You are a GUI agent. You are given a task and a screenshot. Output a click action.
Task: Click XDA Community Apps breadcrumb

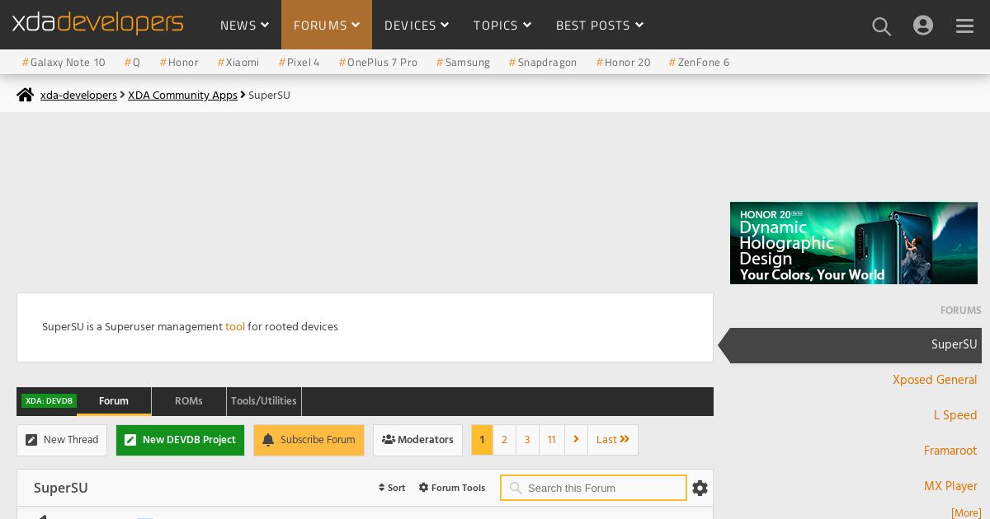point(182,96)
